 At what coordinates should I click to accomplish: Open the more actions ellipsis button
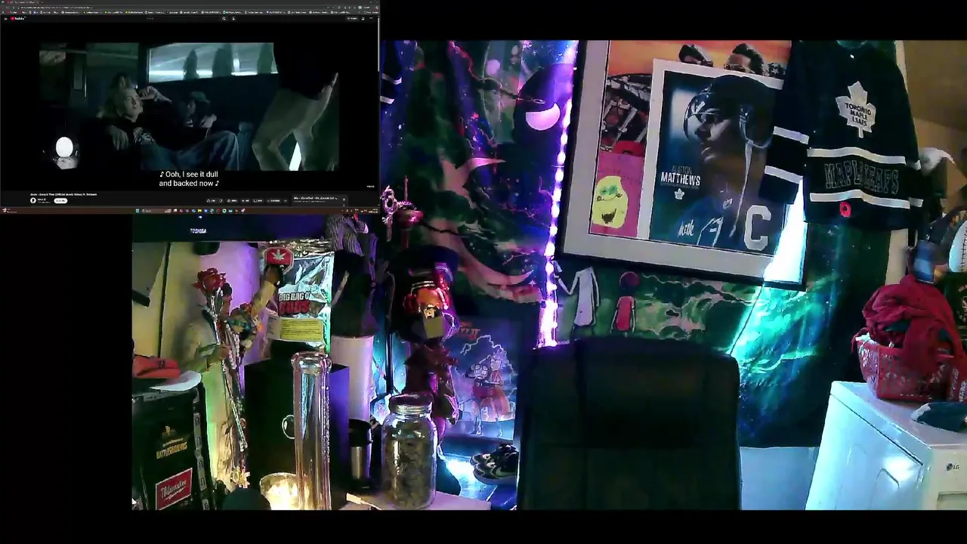click(x=286, y=201)
